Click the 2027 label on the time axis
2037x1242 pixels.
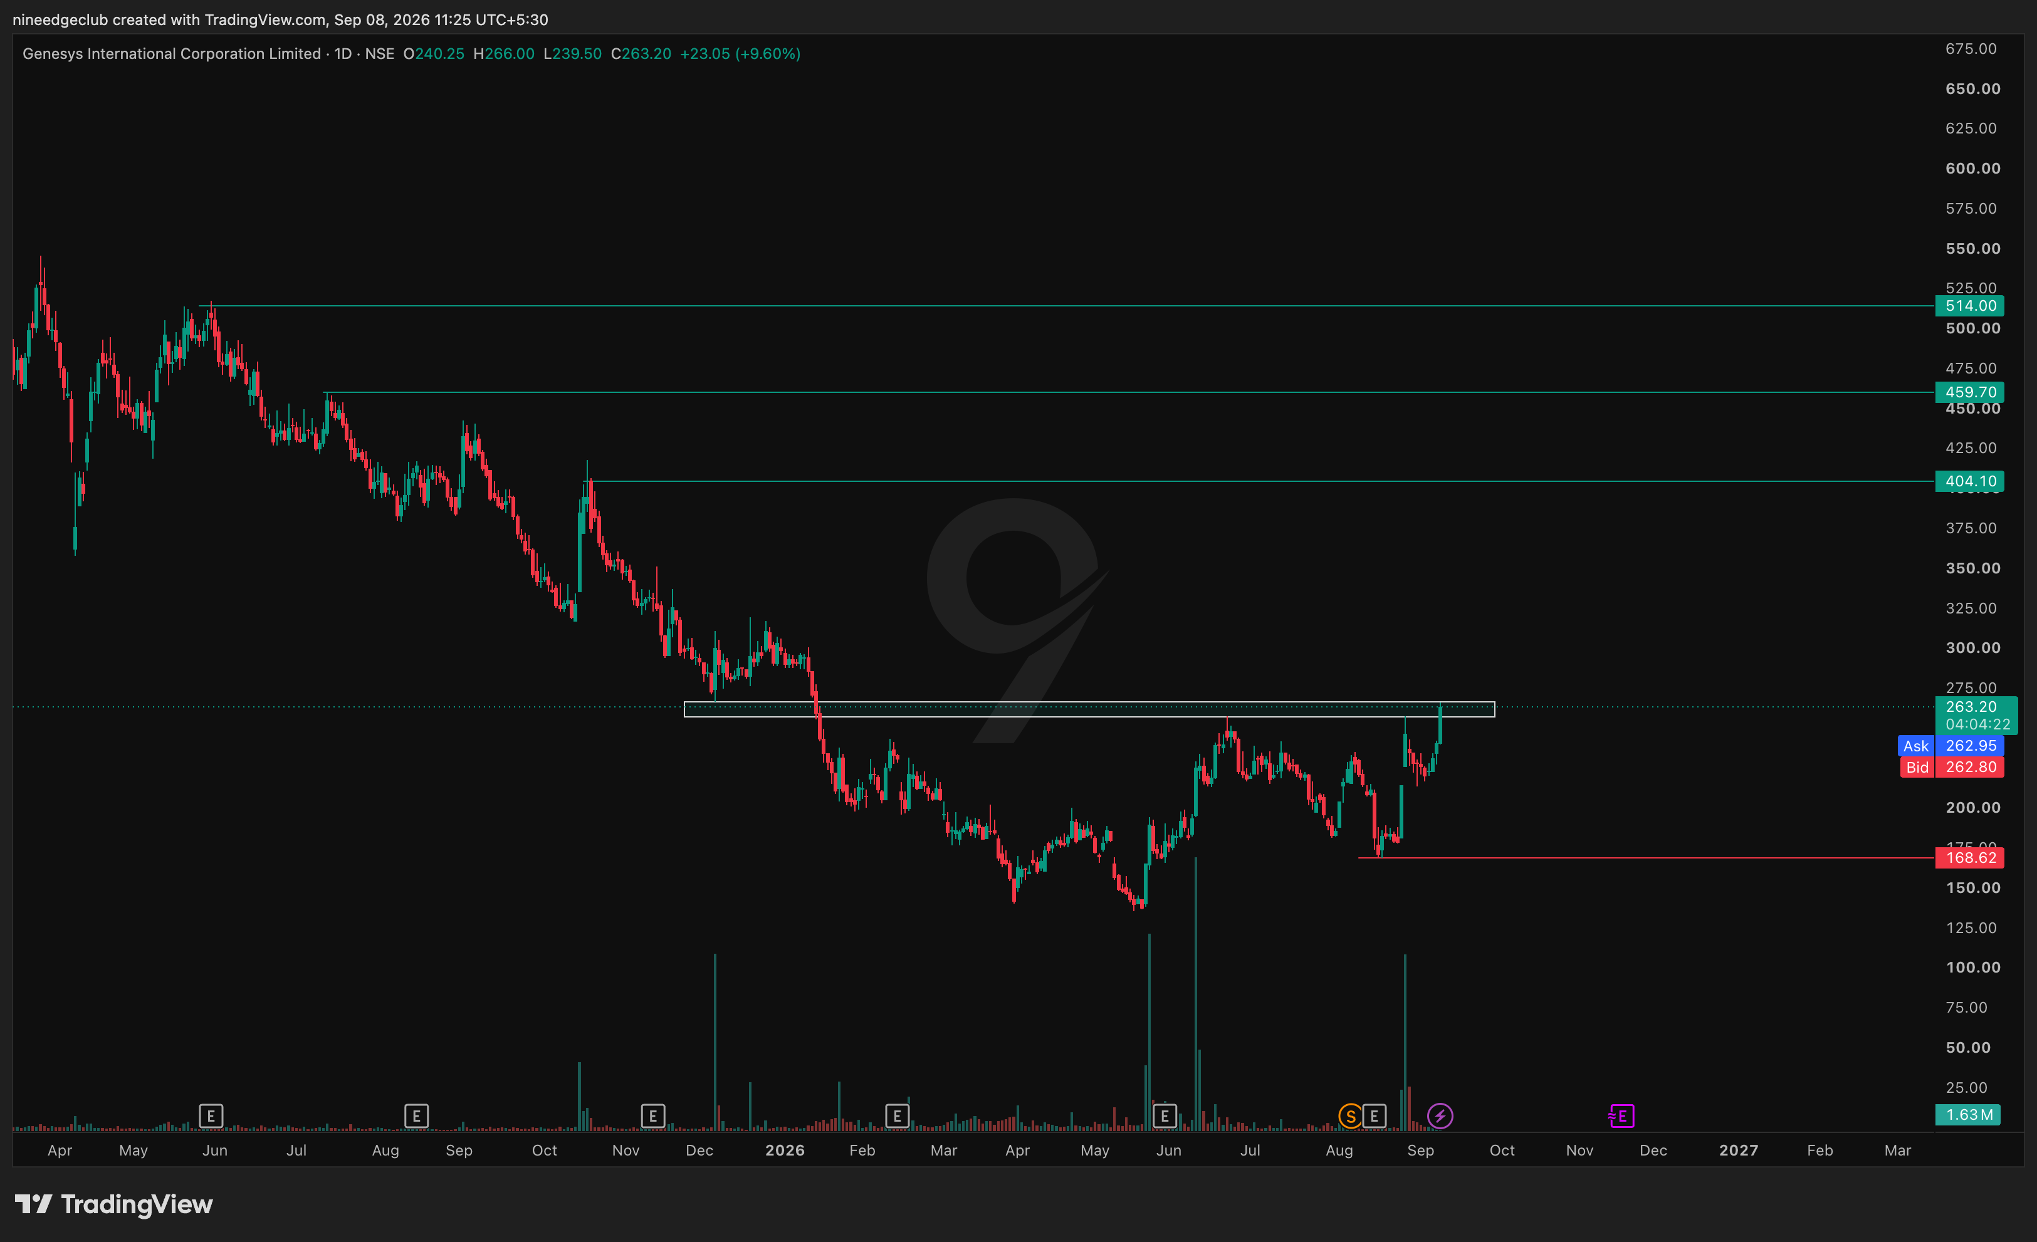click(x=1739, y=1151)
